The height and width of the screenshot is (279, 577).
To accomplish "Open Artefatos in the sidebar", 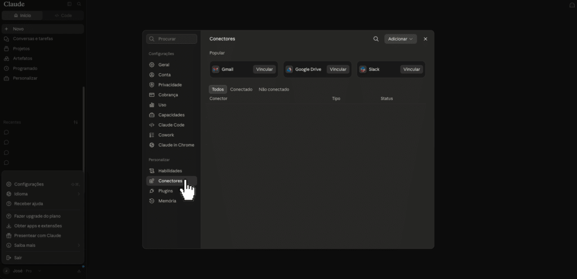I will click(x=43, y=58).
